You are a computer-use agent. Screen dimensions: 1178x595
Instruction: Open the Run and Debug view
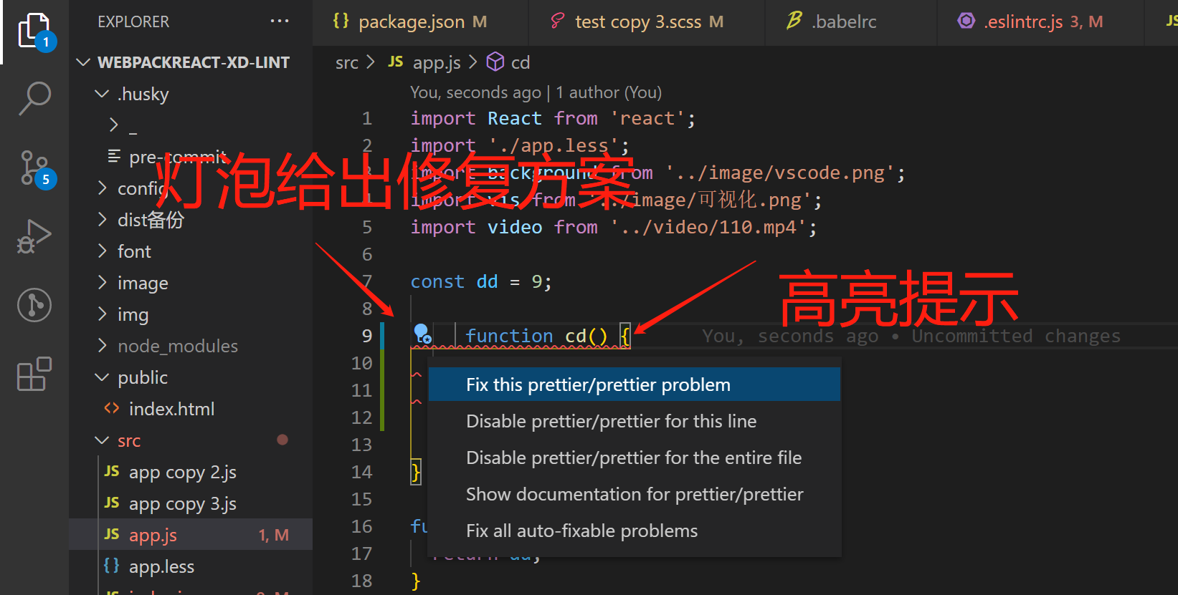34,236
